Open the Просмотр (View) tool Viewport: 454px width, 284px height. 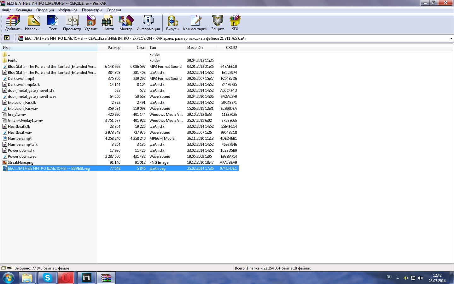[x=72, y=23]
